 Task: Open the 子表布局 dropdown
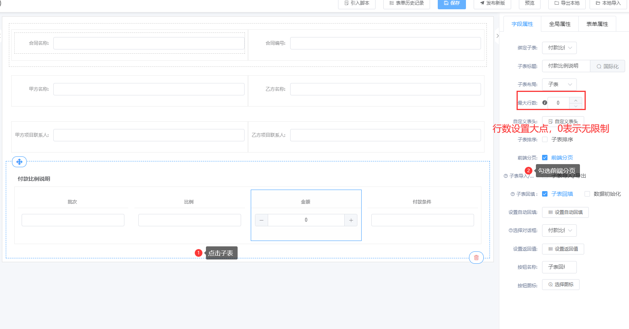point(559,84)
